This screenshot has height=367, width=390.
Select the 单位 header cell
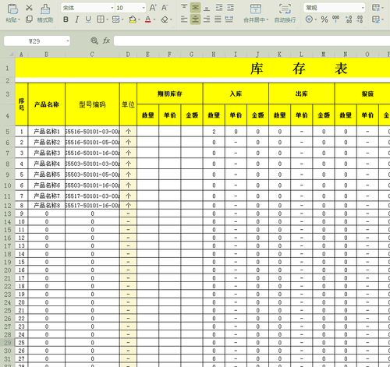(128, 104)
